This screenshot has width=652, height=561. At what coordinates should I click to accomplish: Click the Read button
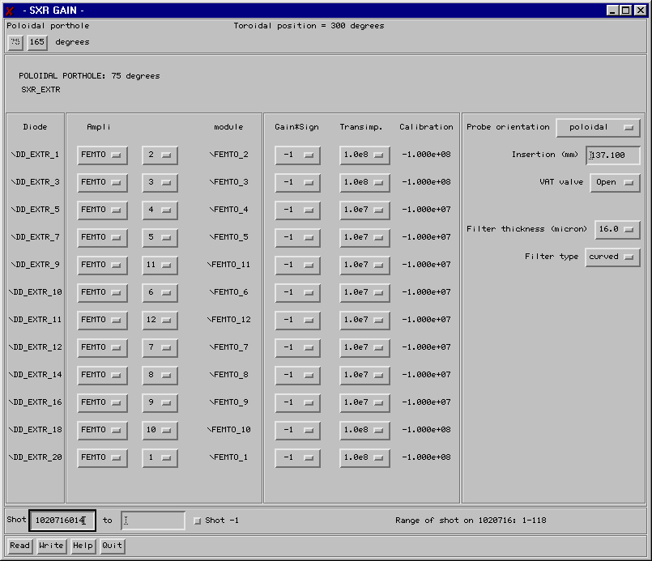20,546
